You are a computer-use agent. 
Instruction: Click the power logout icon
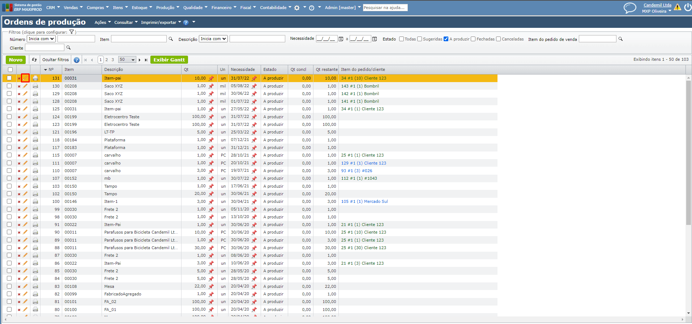pyautogui.click(x=687, y=7)
